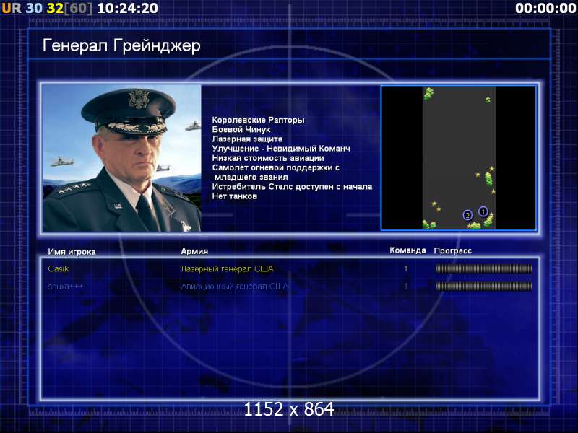The image size is (578, 433).
Task: Click Casik's loading progress bar
Action: (x=483, y=268)
